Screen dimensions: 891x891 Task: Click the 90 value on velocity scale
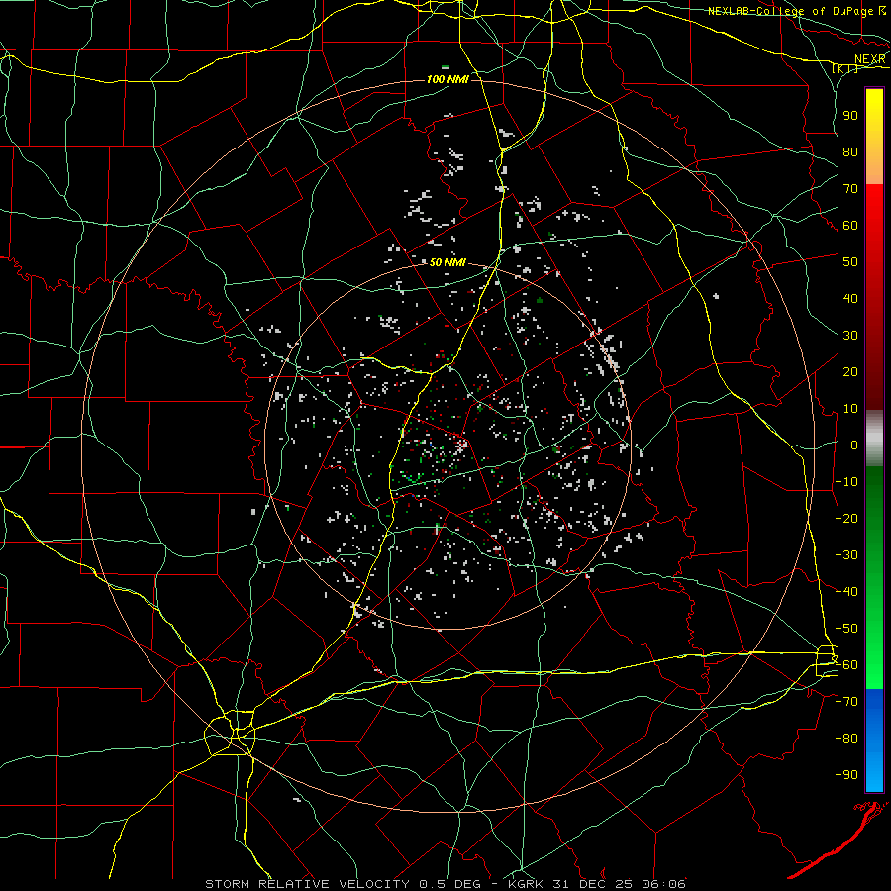[850, 116]
